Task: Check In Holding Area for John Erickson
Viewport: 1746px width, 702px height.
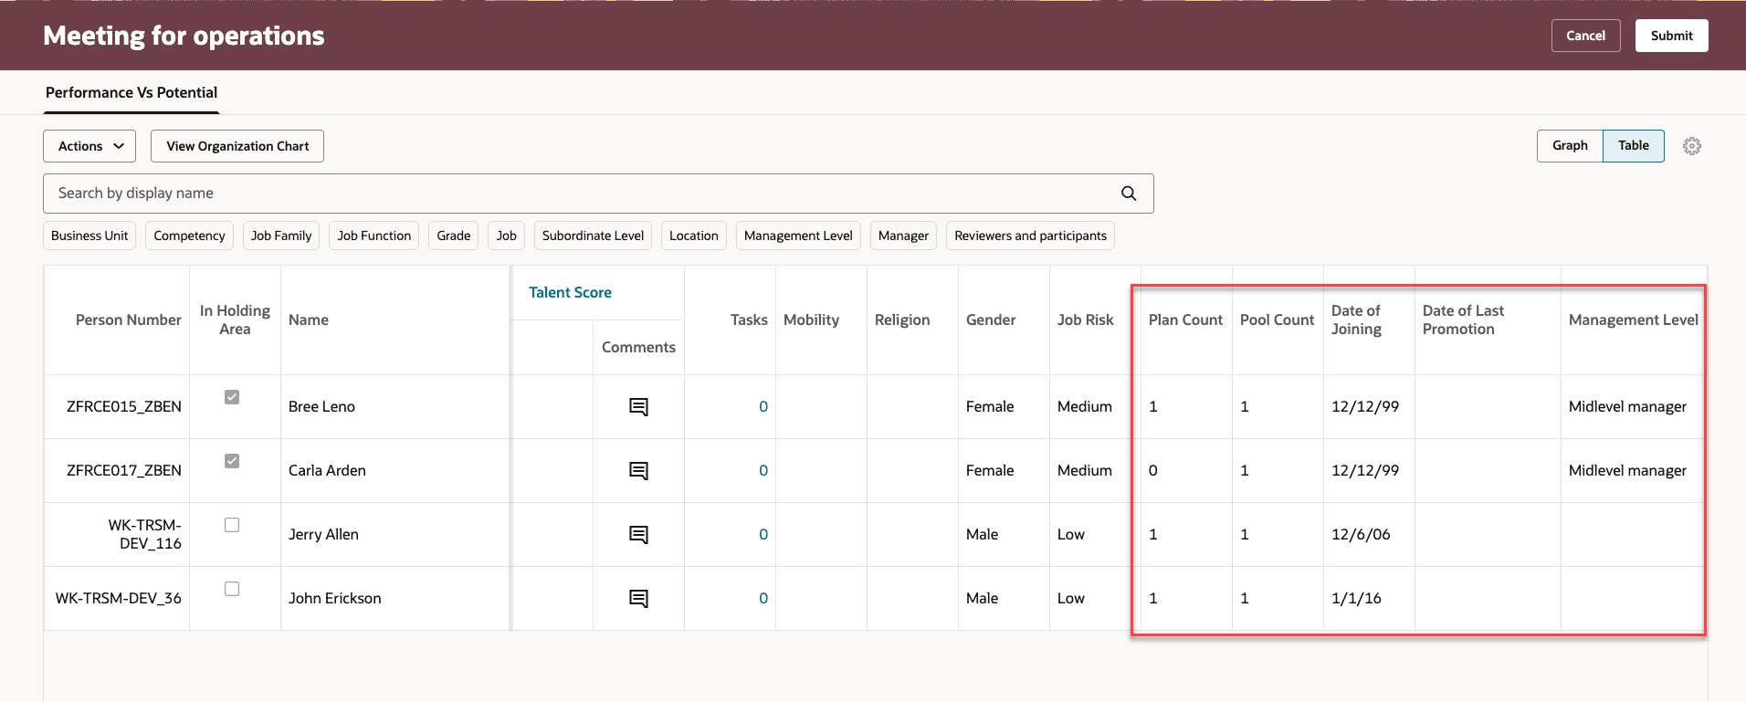Action: coord(232,589)
